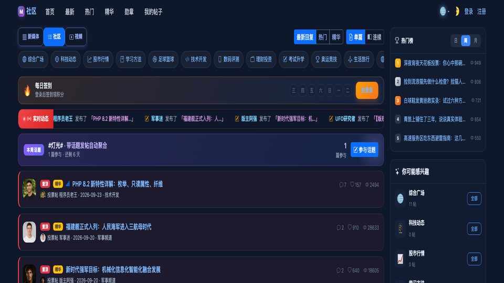Screen dimensions: 504x283
Task: Open the 勋章 nav item
Action: tap(129, 12)
